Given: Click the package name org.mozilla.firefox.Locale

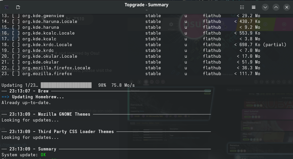Looking at the screenshot, I should click(56, 68).
